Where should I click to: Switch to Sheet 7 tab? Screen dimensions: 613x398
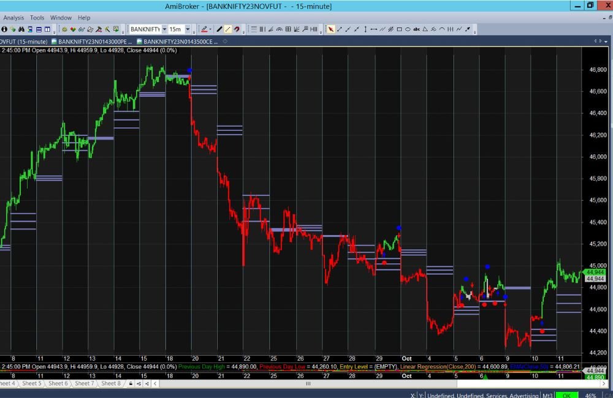click(x=85, y=383)
